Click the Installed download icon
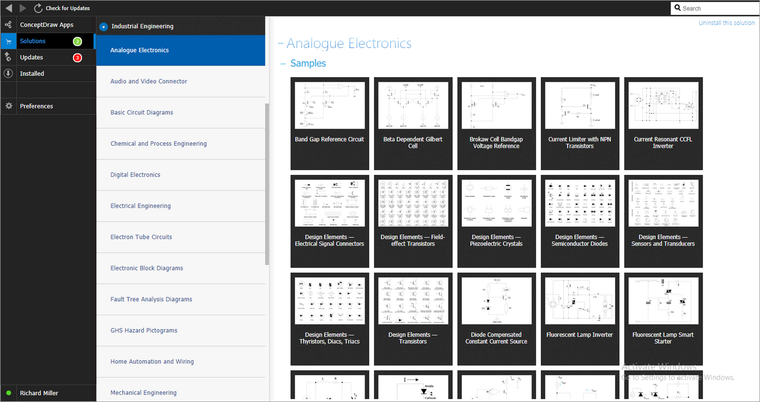Image resolution: width=760 pixels, height=402 pixels. tap(8, 74)
